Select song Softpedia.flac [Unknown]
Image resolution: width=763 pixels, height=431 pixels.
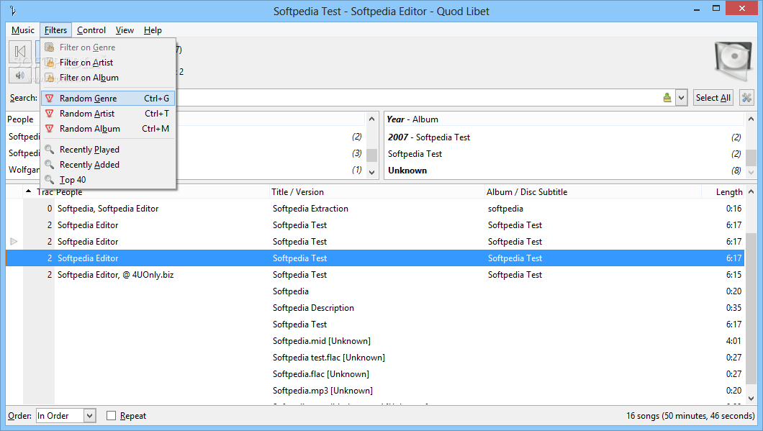(375, 373)
